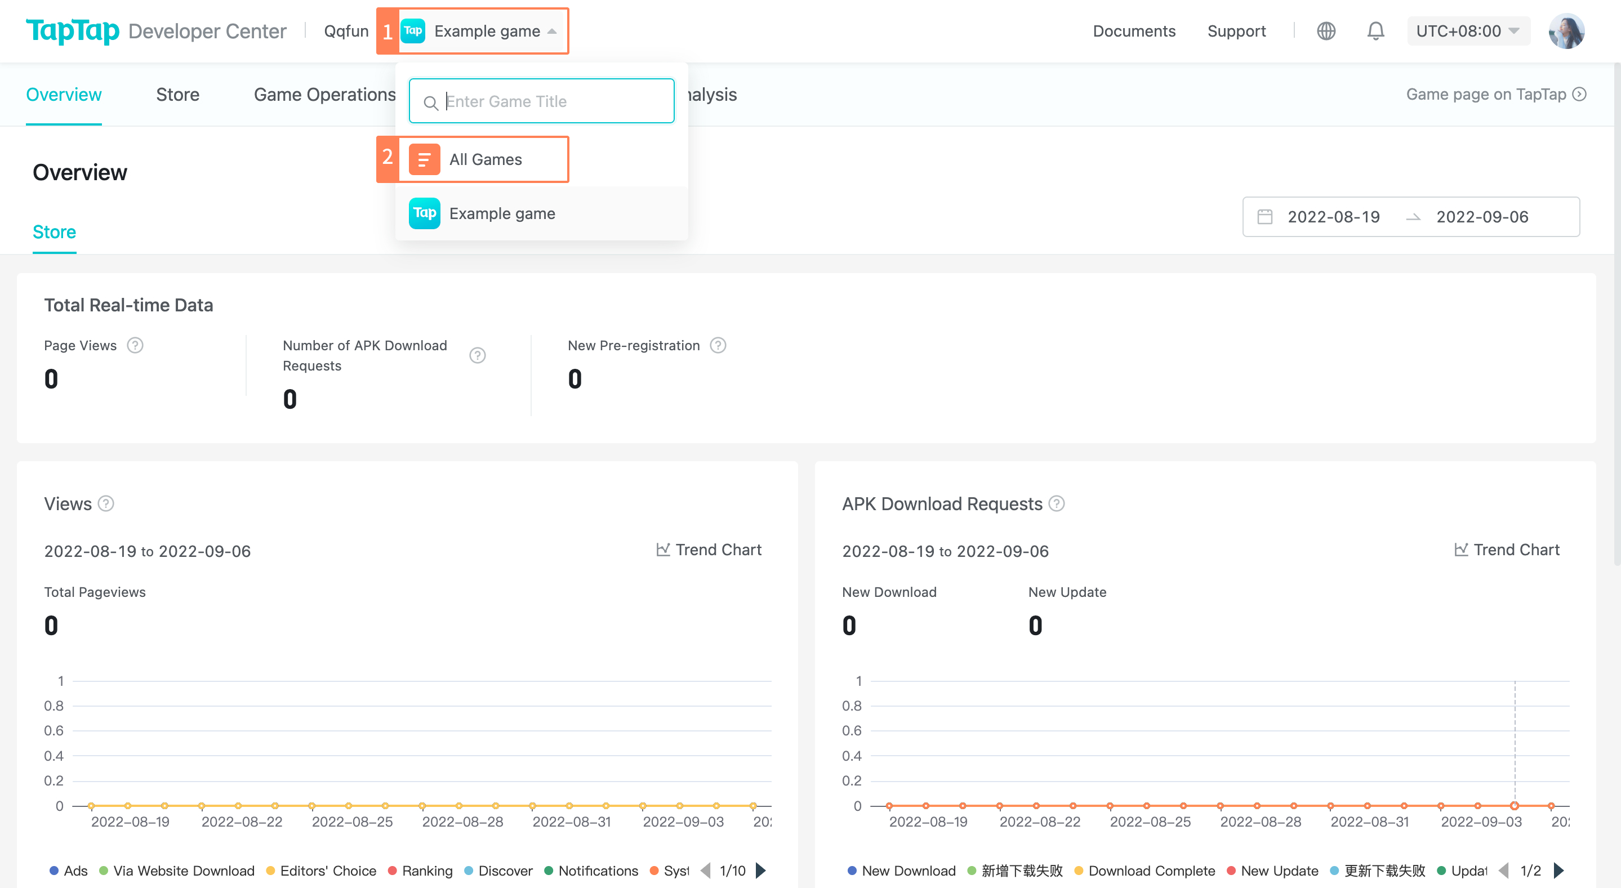Click the globe language icon
Viewport: 1621px width, 888px height.
pos(1326,31)
